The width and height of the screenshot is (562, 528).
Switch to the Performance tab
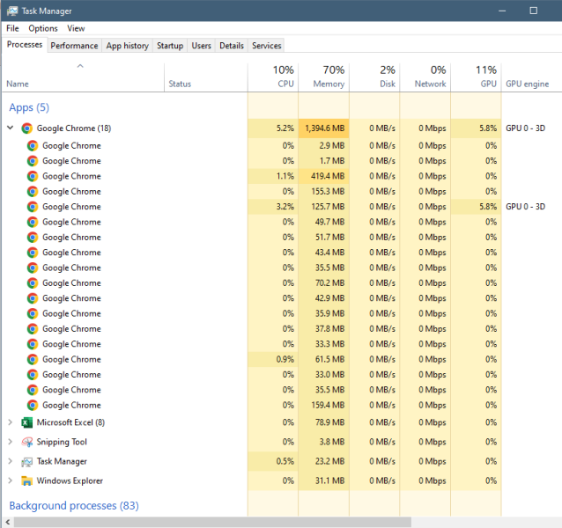click(74, 46)
